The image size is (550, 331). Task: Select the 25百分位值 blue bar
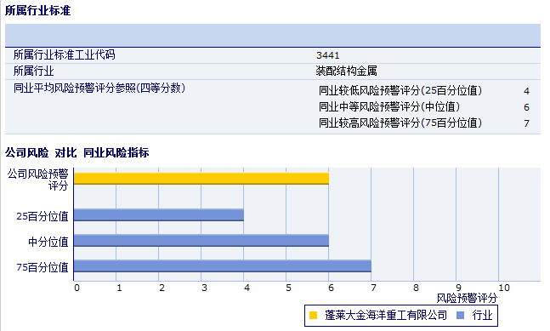click(x=159, y=214)
